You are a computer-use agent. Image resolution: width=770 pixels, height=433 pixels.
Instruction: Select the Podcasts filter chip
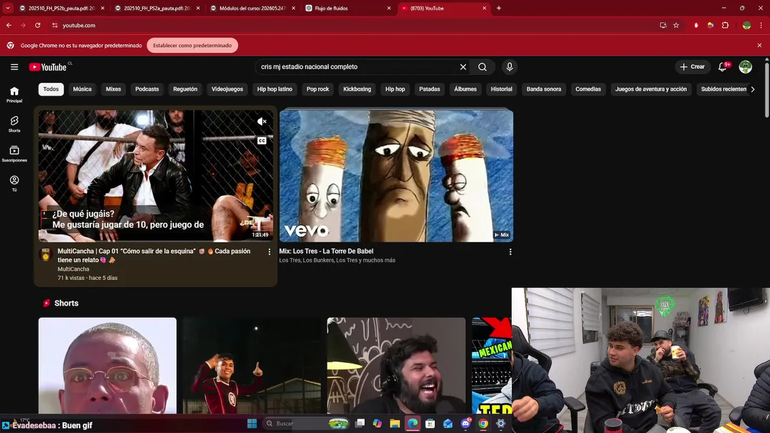pos(147,89)
